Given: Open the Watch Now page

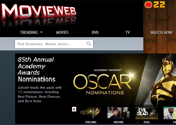Looking at the screenshot, I should pos(161,32).
